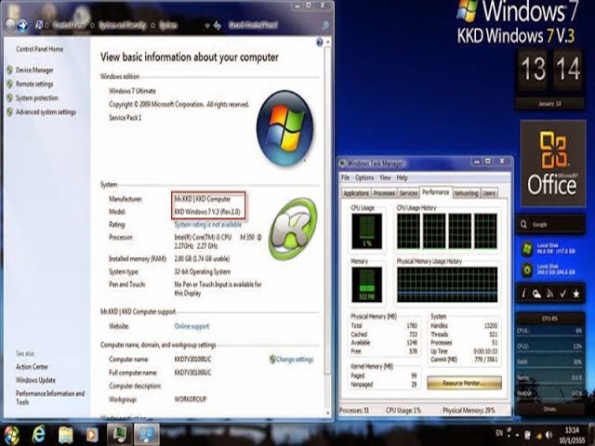595x446 pixels.
Task: Expand the arrow before System and Security breadcrumb
Action: pos(92,25)
